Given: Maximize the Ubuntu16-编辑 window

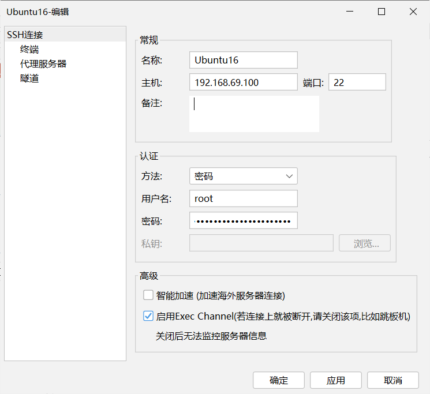Looking at the screenshot, I should click(382, 12).
